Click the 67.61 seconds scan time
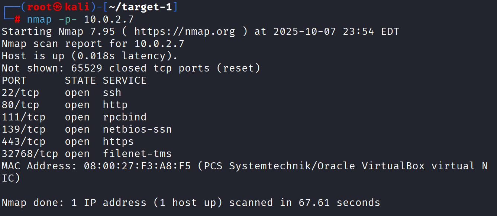Screen dimensions: 497x216 [x=339, y=203]
